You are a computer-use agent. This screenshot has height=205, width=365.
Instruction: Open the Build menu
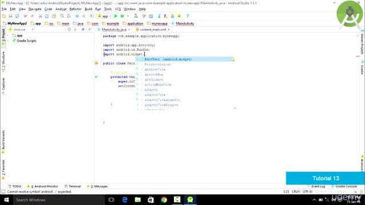(x=88, y=9)
